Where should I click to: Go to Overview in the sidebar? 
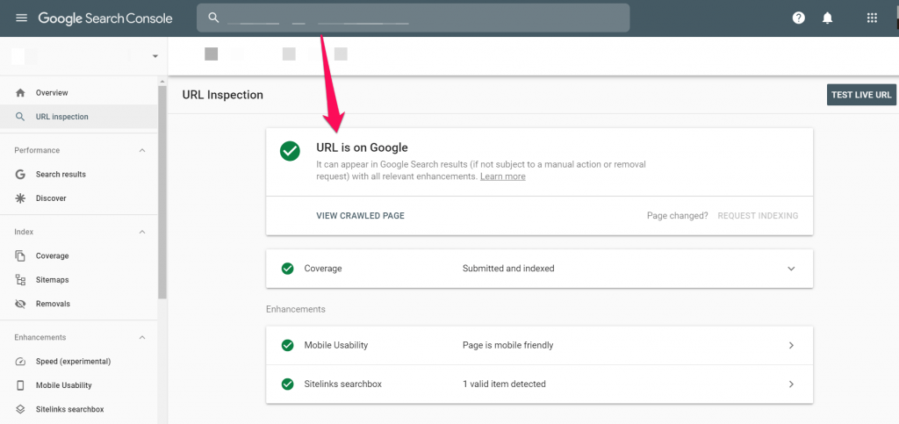pos(78,92)
